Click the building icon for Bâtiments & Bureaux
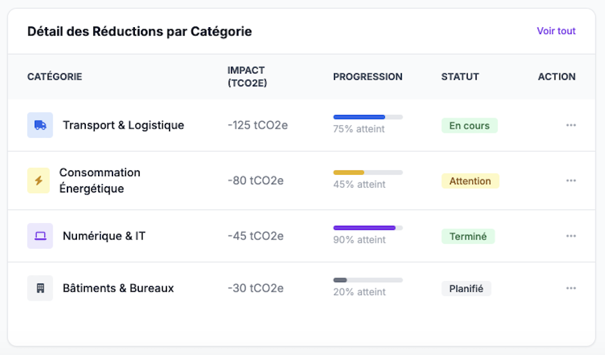Screen dimensions: 605x355 (x=40, y=288)
